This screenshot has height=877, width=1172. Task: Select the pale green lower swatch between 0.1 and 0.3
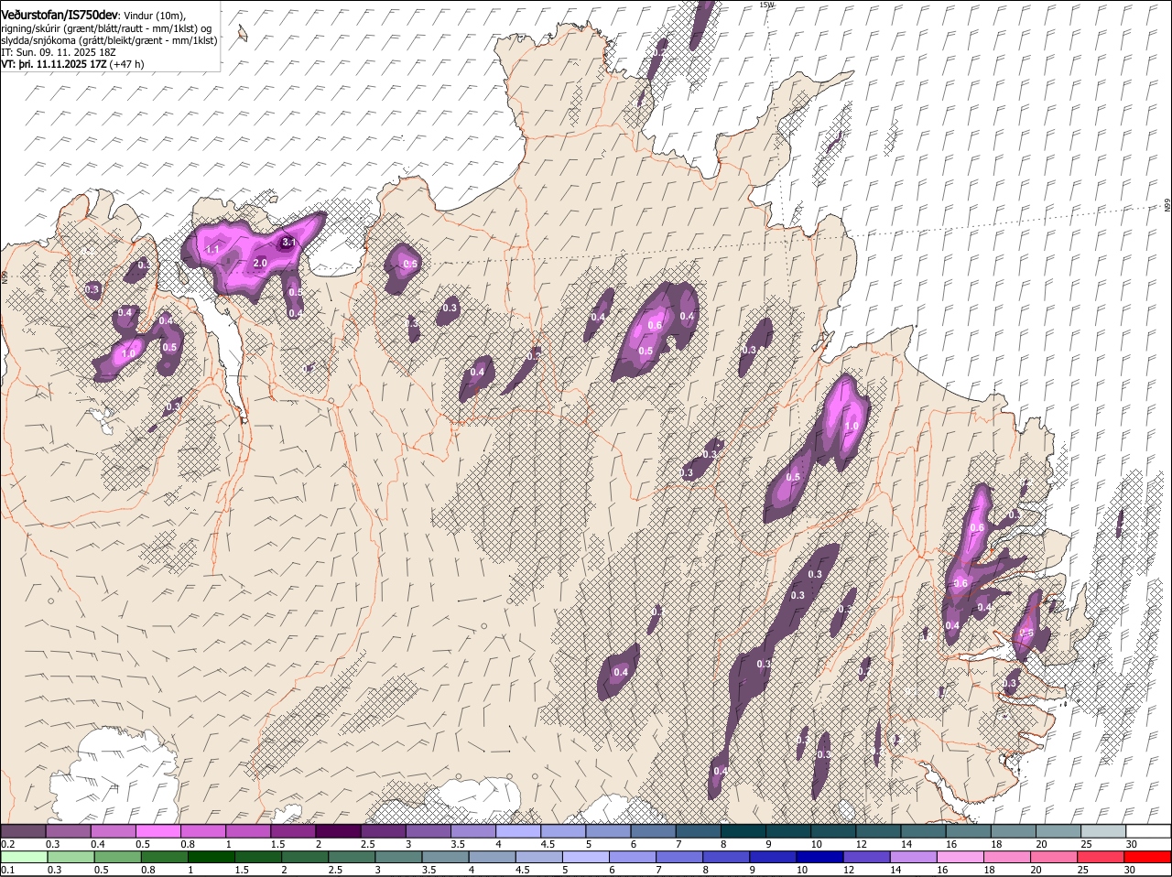coord(23,857)
